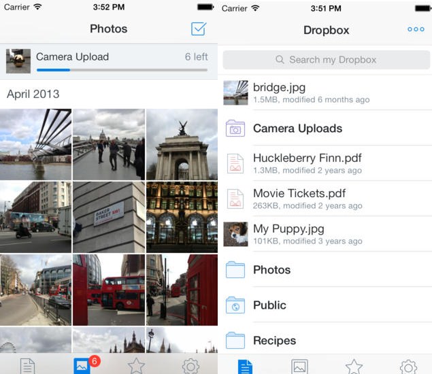Open the red double-decker buses photo
Viewport: 432px width, 374px height.
point(109,290)
